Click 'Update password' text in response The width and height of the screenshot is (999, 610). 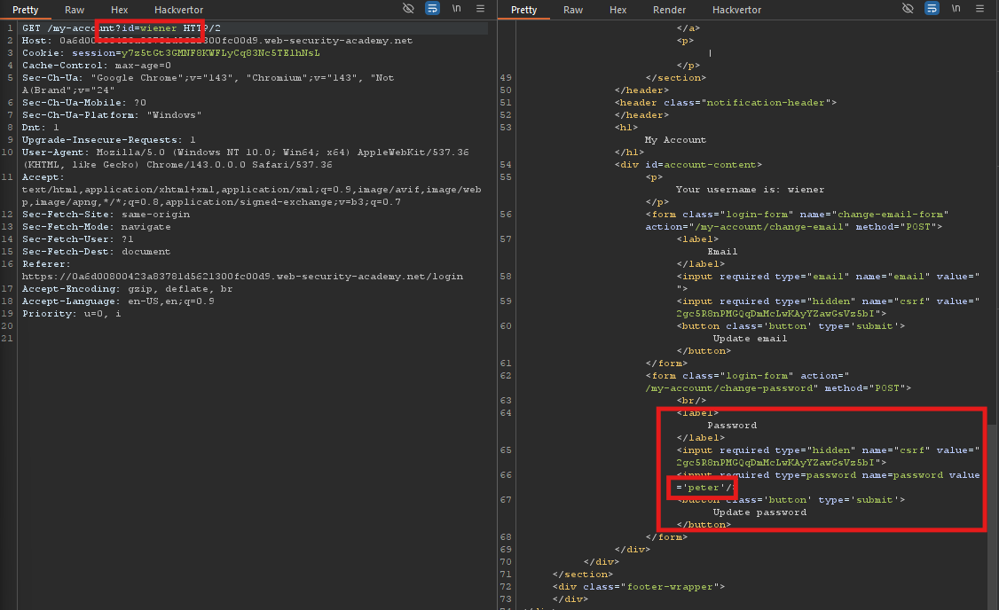pyautogui.click(x=759, y=512)
